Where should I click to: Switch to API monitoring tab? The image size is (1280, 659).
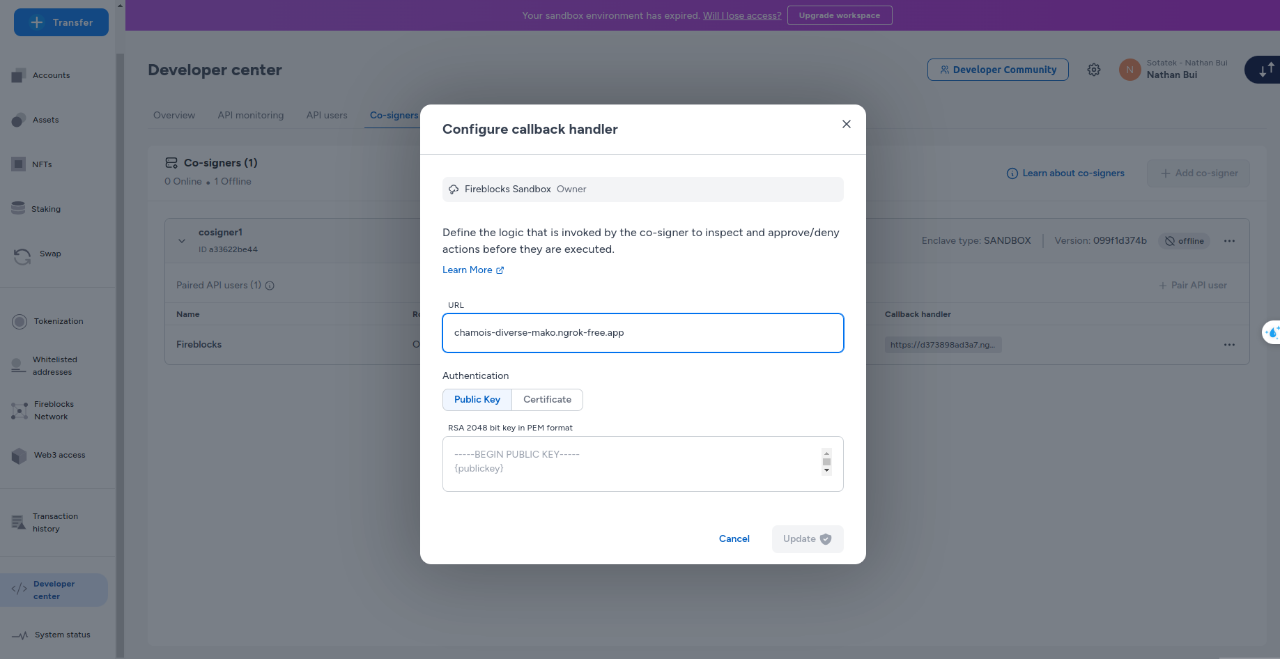click(250, 115)
